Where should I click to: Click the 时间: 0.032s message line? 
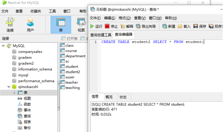pyautogui.click(x=101, y=114)
